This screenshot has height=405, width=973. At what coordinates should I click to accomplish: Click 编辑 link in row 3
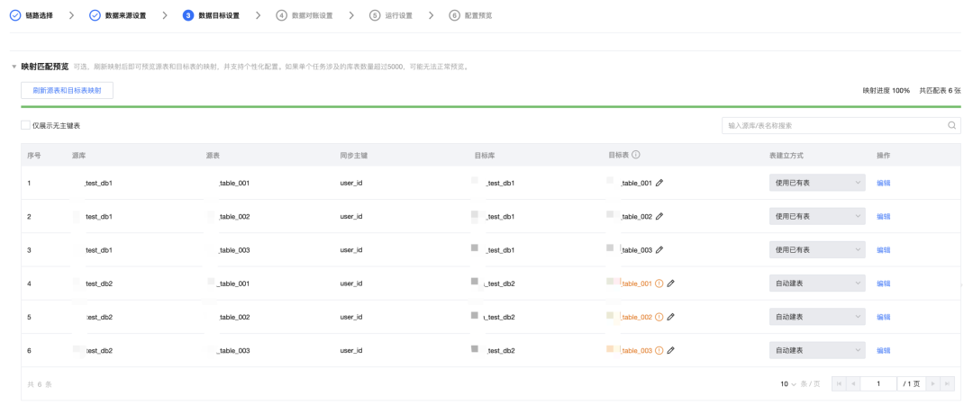click(883, 250)
